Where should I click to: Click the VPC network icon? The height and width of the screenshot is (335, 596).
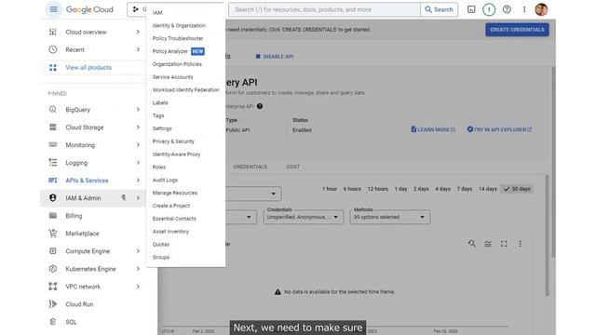point(53,287)
